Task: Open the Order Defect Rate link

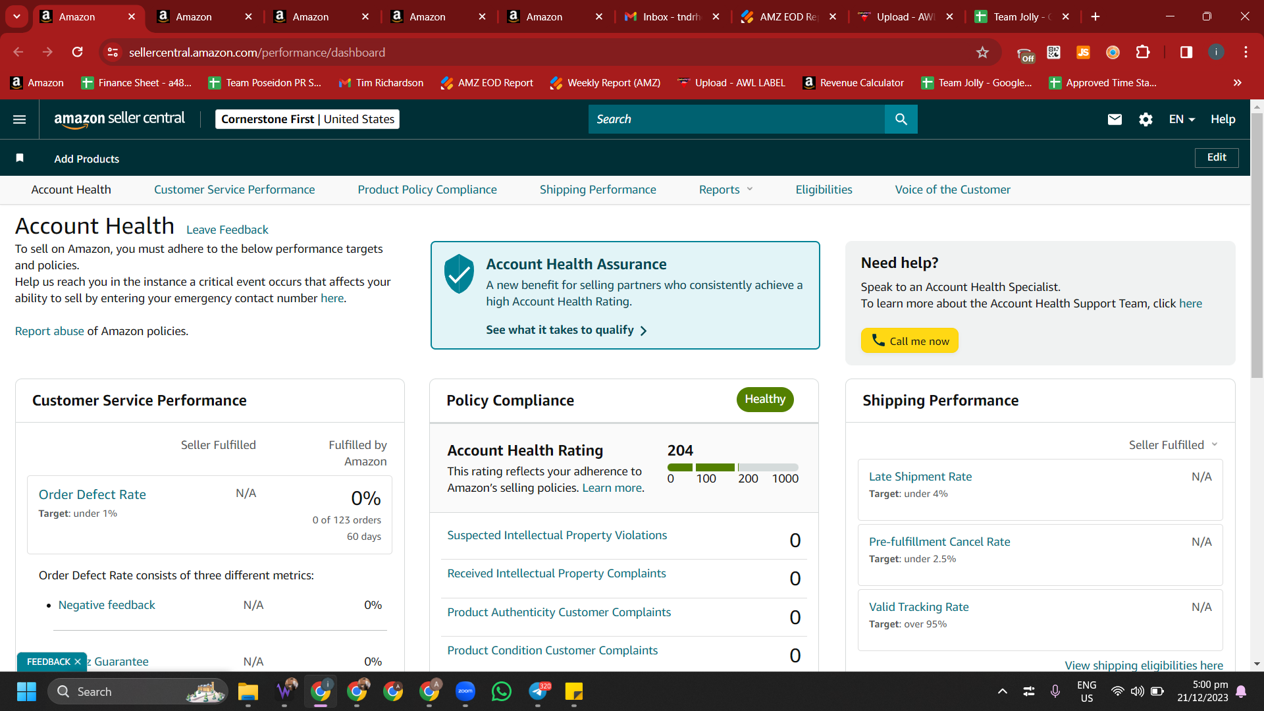Action: (92, 494)
